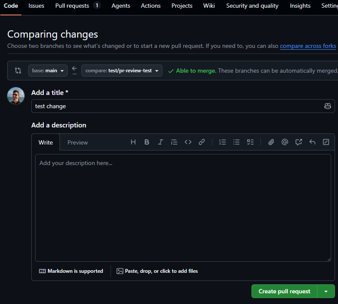
Task: Click the Pull requests counter badge showing 1
Action: tap(97, 6)
